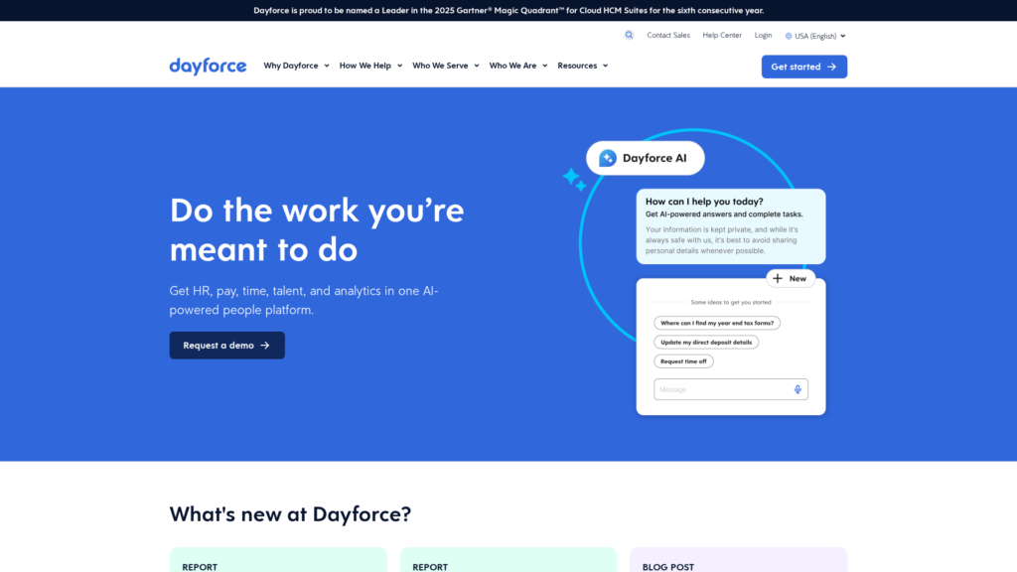Click the Contact Sales link
1017x572 pixels.
click(666, 35)
